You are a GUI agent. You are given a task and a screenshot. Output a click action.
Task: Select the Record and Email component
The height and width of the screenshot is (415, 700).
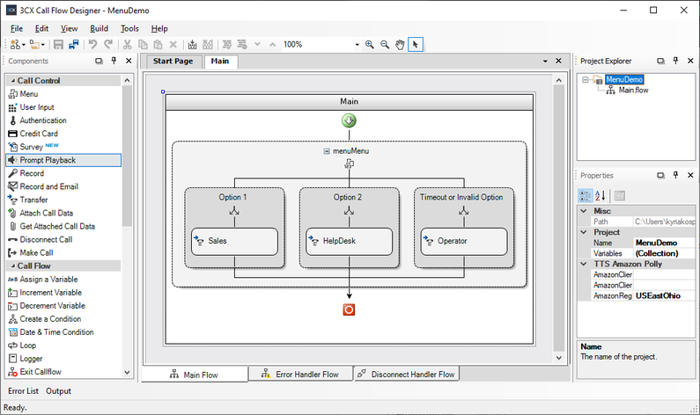point(63,186)
